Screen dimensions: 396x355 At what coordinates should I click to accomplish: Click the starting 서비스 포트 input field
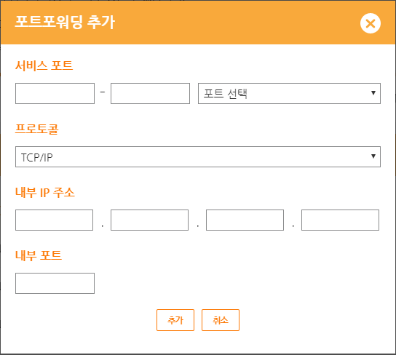pyautogui.click(x=55, y=93)
